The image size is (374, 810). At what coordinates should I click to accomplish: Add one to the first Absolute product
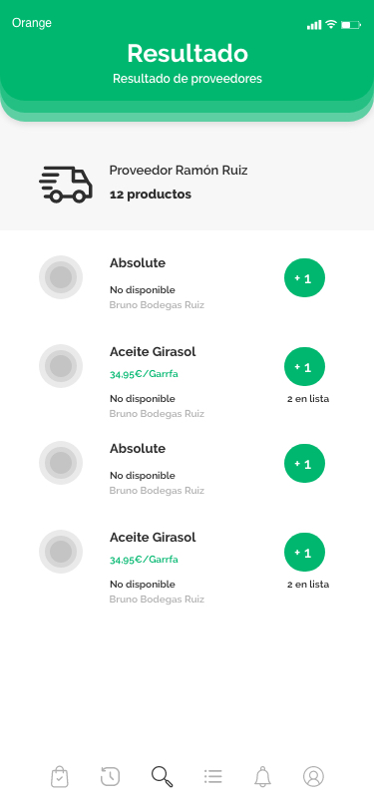tap(305, 278)
